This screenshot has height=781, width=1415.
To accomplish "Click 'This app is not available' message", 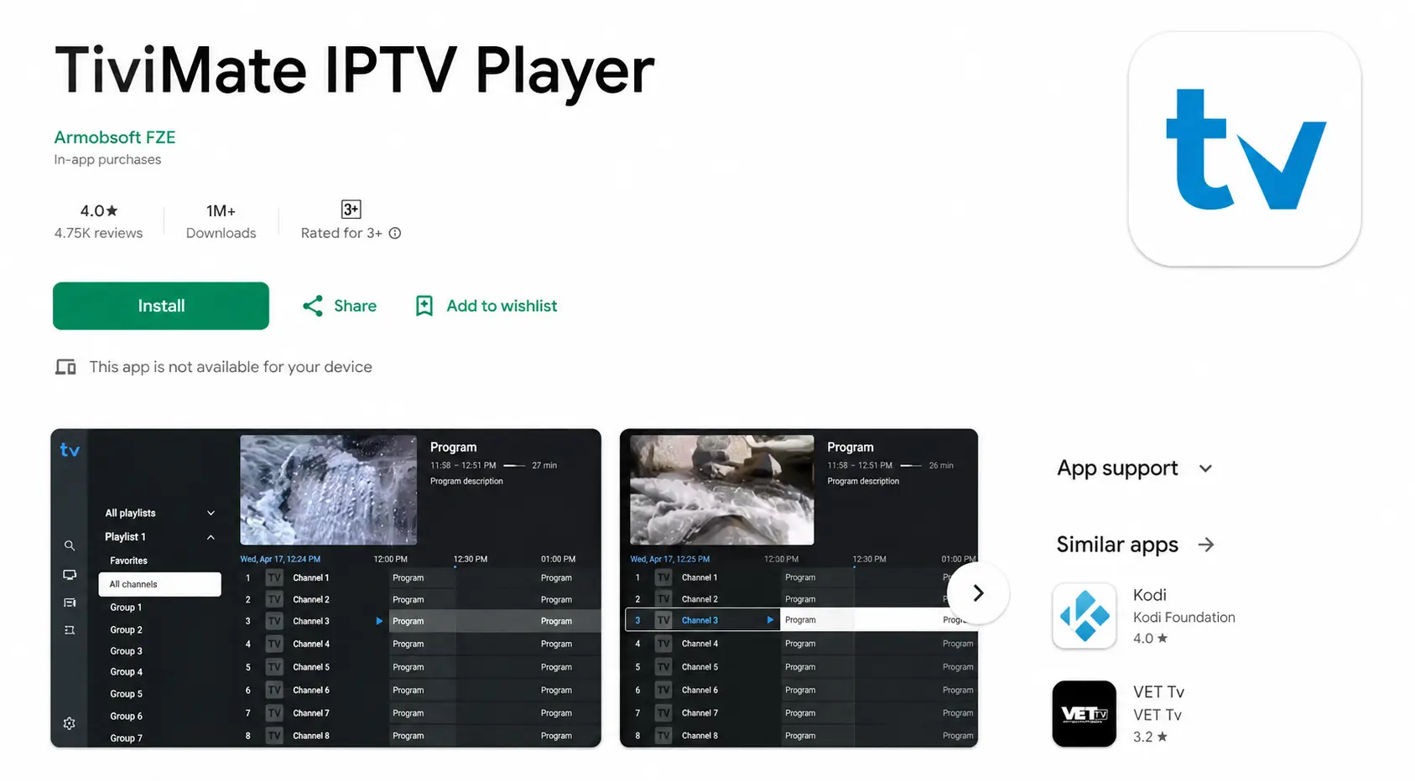I will (x=231, y=367).
